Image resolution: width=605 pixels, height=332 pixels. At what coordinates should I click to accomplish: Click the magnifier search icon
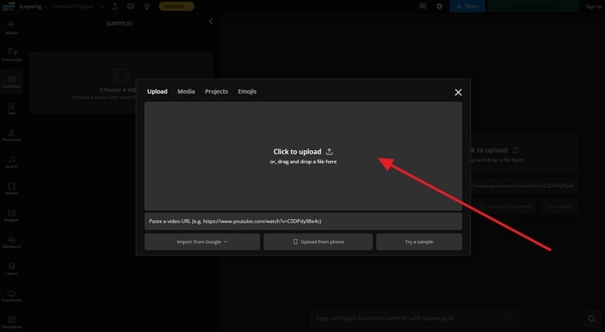tap(592, 319)
